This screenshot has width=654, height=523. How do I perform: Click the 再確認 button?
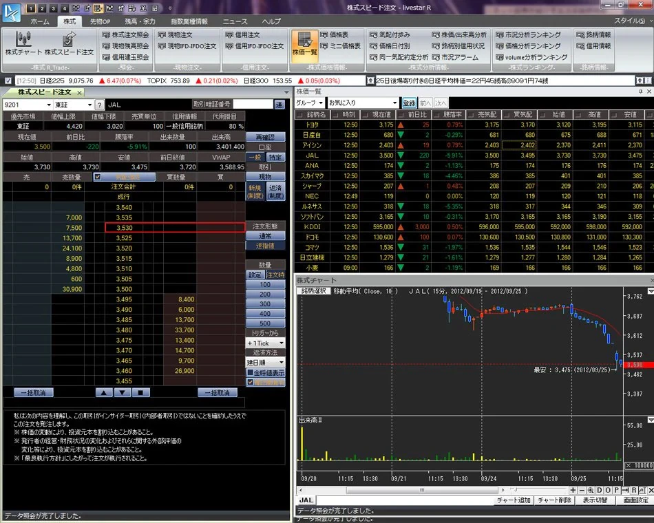(265, 137)
